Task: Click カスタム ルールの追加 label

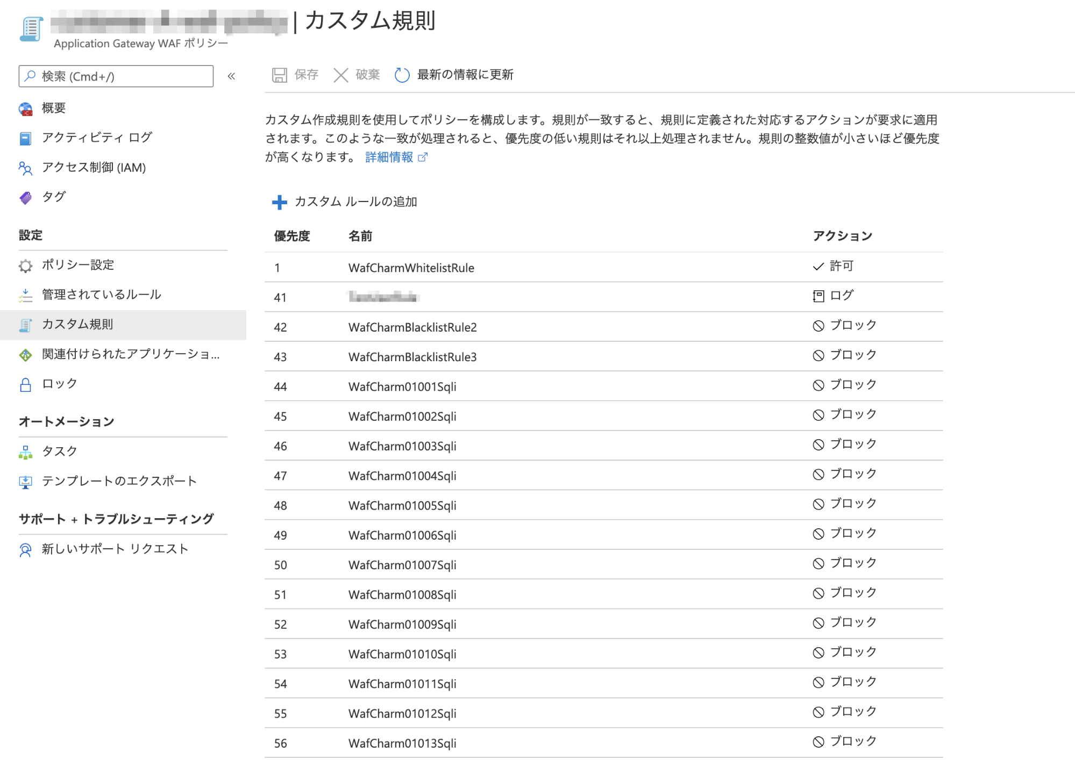Action: click(355, 202)
